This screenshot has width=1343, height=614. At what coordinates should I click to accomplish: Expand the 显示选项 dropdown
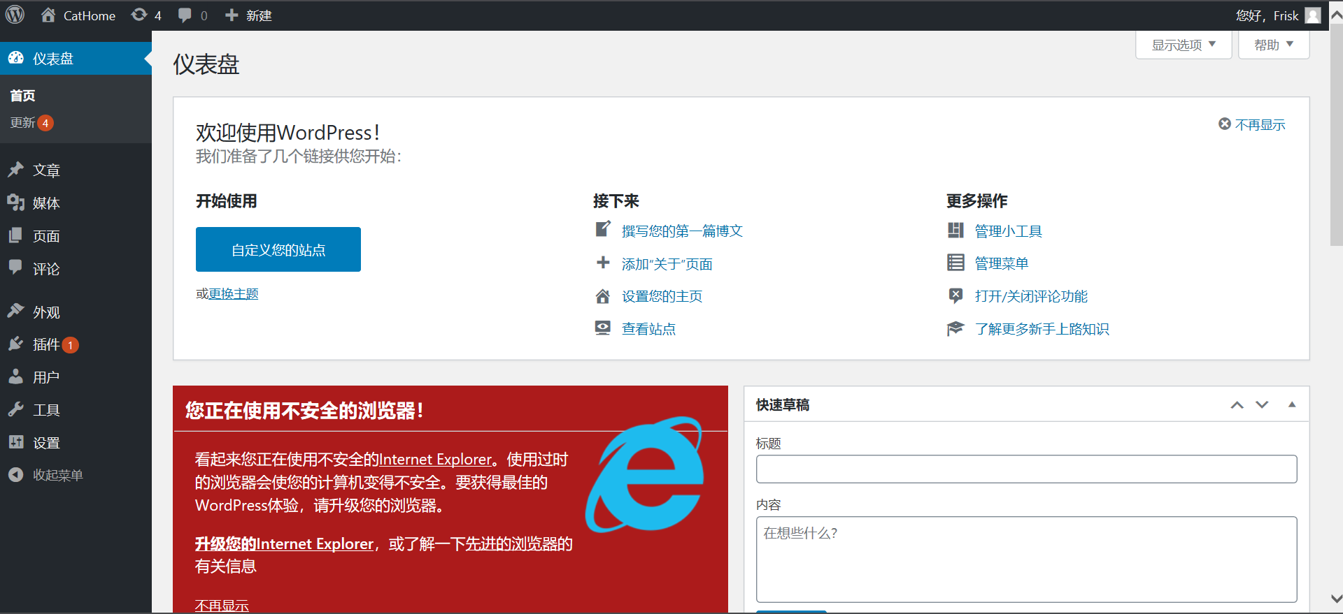pos(1184,45)
